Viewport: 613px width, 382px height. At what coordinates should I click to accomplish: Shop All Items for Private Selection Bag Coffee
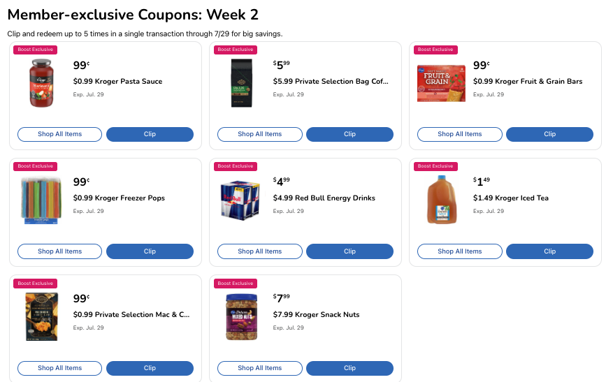click(x=259, y=134)
